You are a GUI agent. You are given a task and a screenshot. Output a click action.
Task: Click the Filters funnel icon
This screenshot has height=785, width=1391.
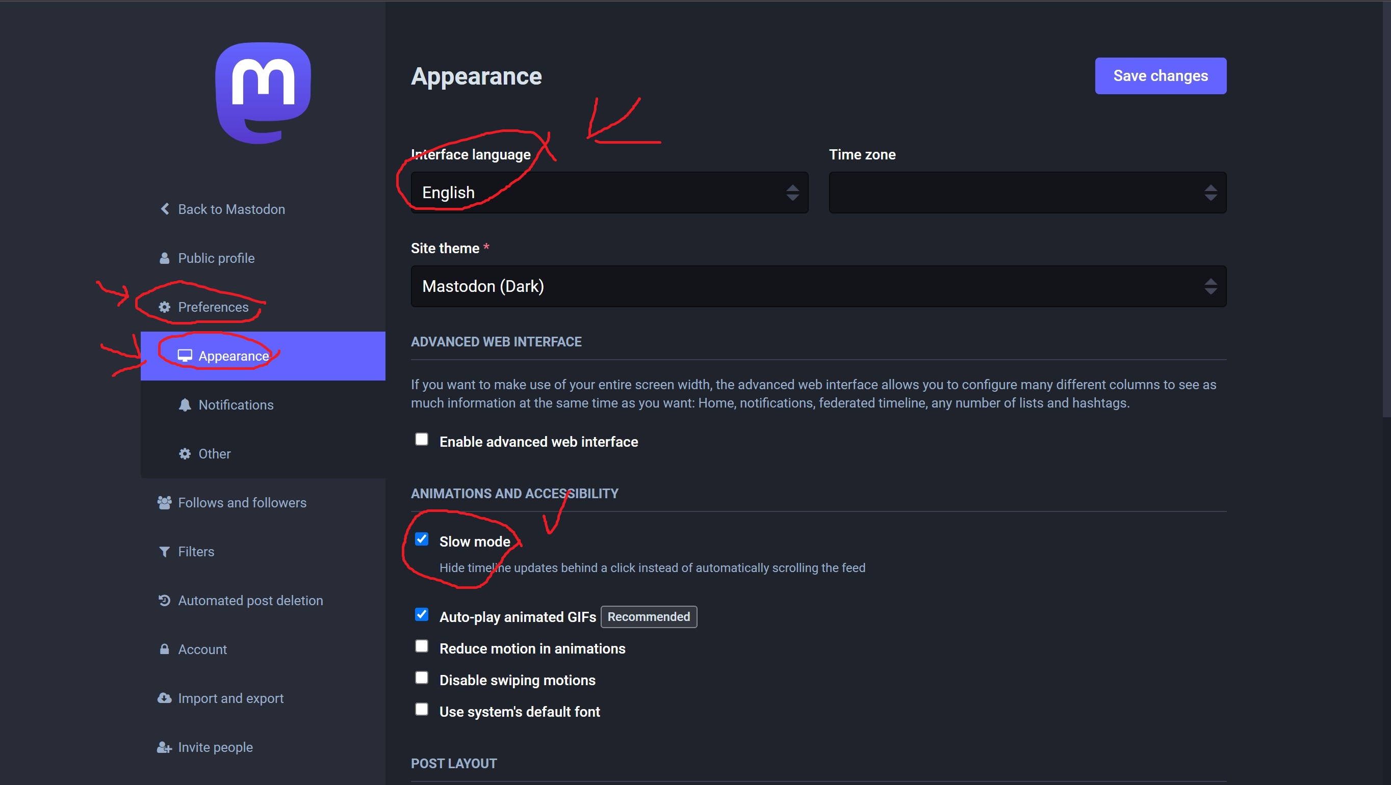[164, 552]
